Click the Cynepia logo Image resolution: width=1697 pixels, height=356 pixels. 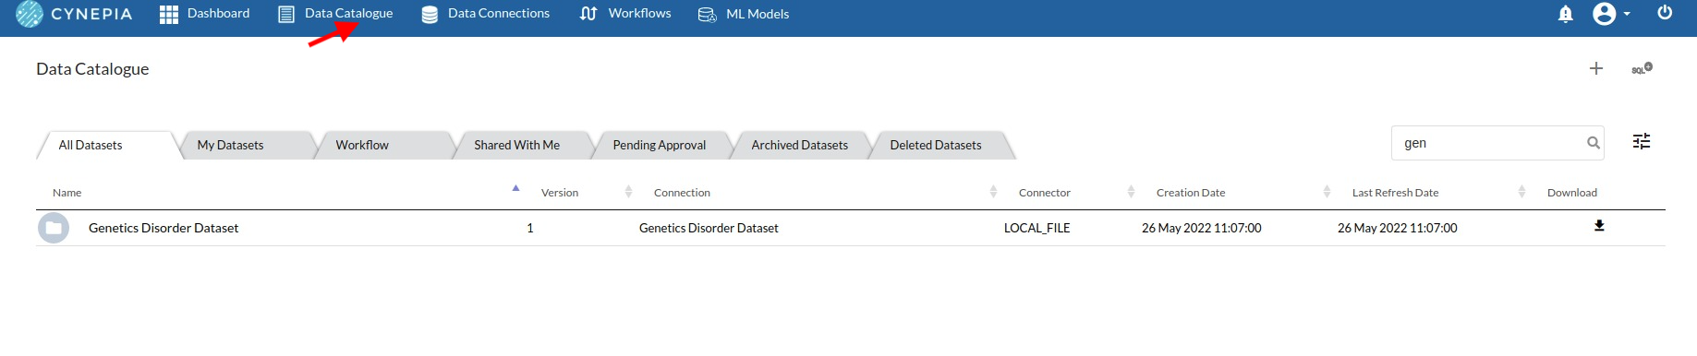click(75, 14)
